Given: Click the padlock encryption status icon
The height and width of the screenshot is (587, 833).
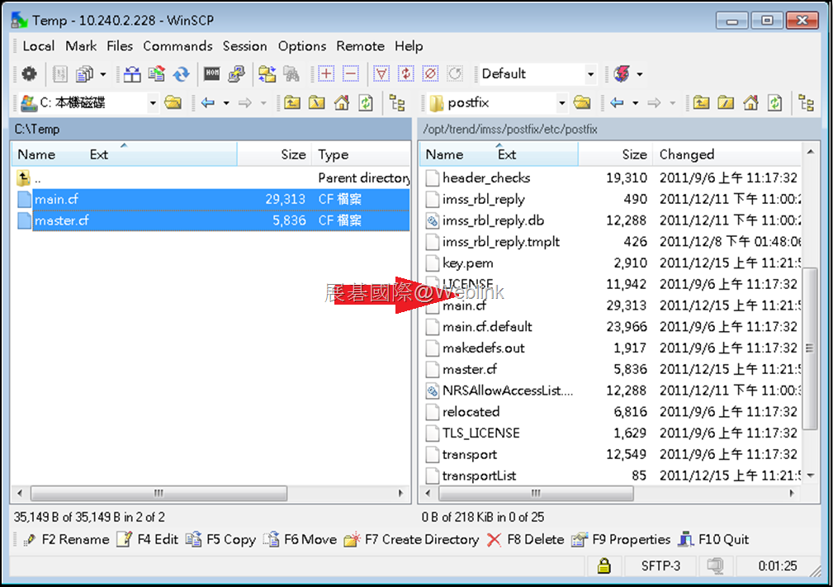Looking at the screenshot, I should pos(604,566).
